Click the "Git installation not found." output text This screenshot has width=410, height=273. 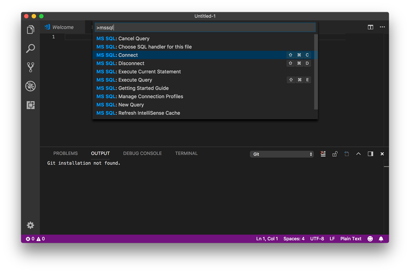(x=84, y=163)
